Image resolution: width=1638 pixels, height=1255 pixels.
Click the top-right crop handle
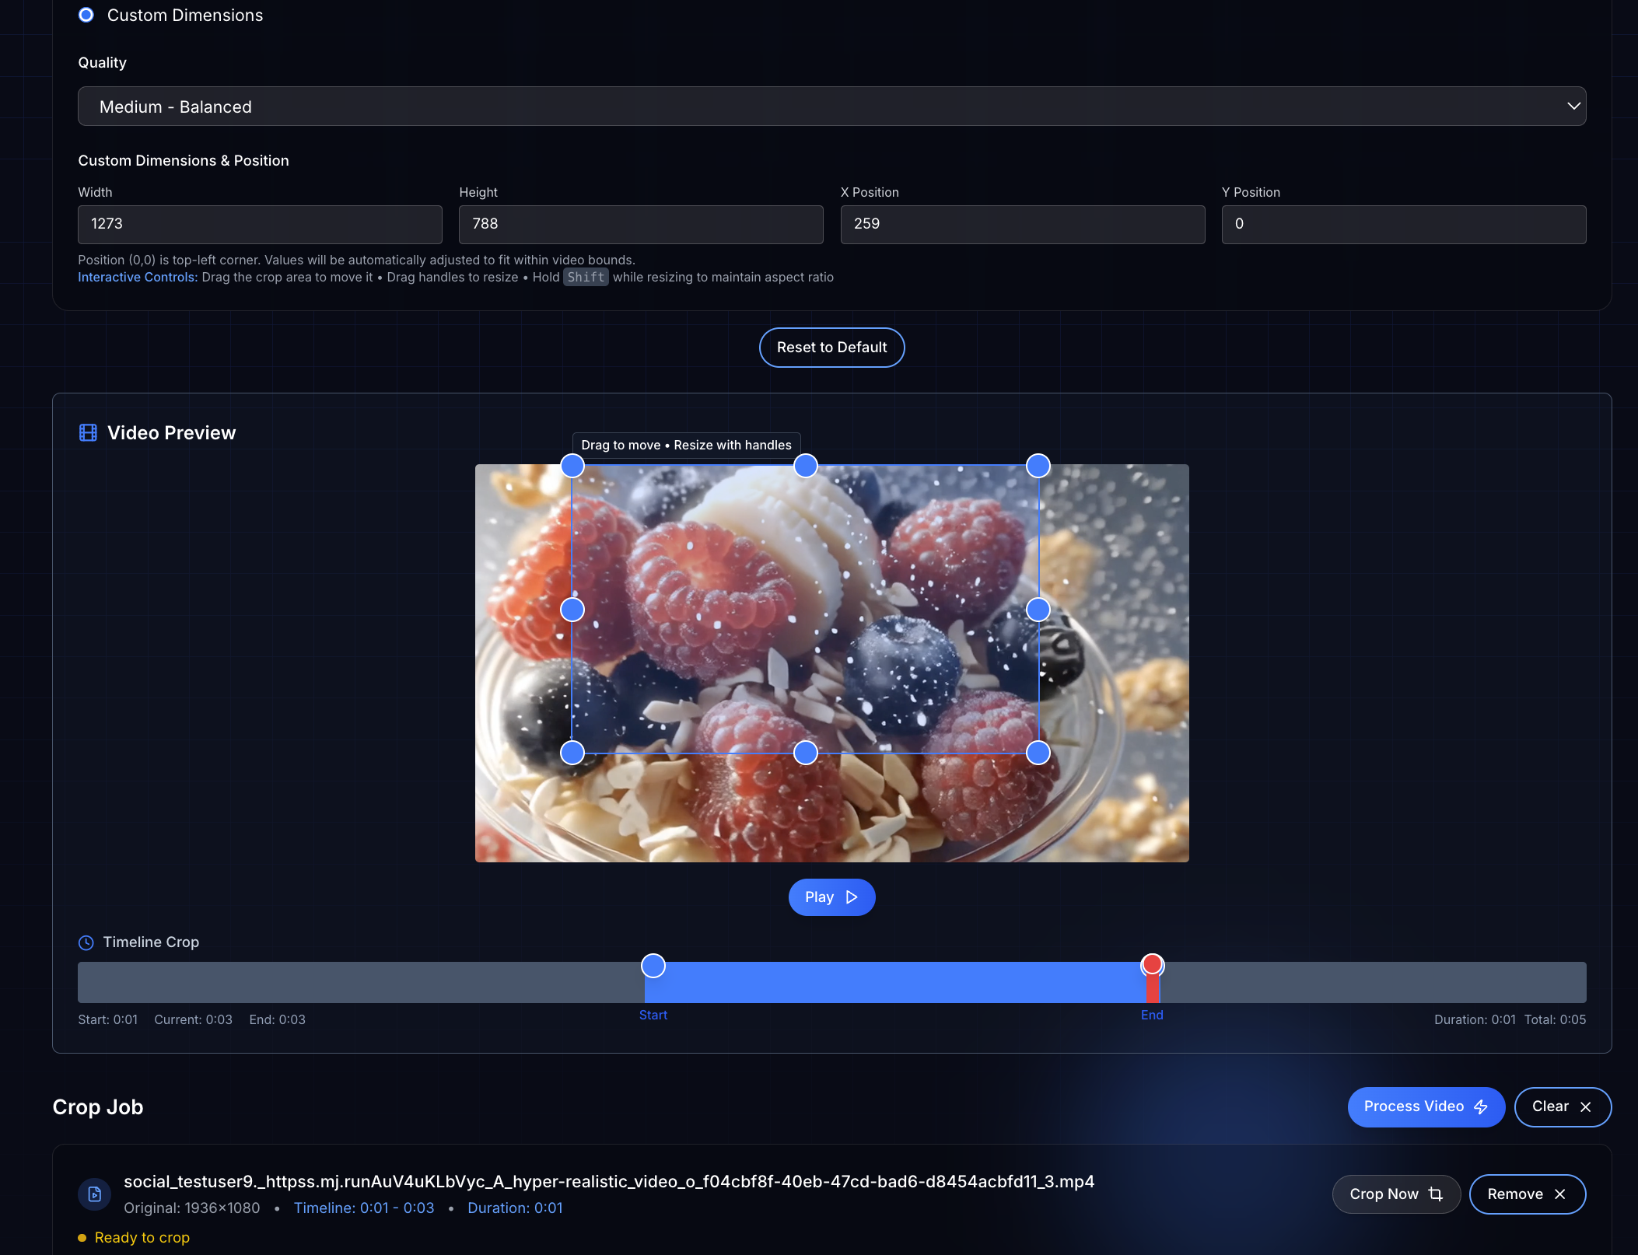pos(1038,466)
